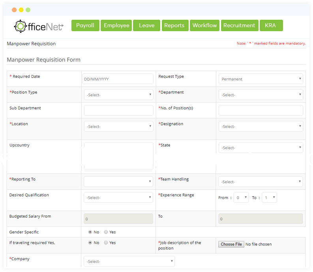Click the Choose File button
Screen dimensions: 313x272
[231, 244]
